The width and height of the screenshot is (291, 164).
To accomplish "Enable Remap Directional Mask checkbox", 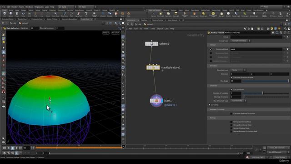I will 231,125.
